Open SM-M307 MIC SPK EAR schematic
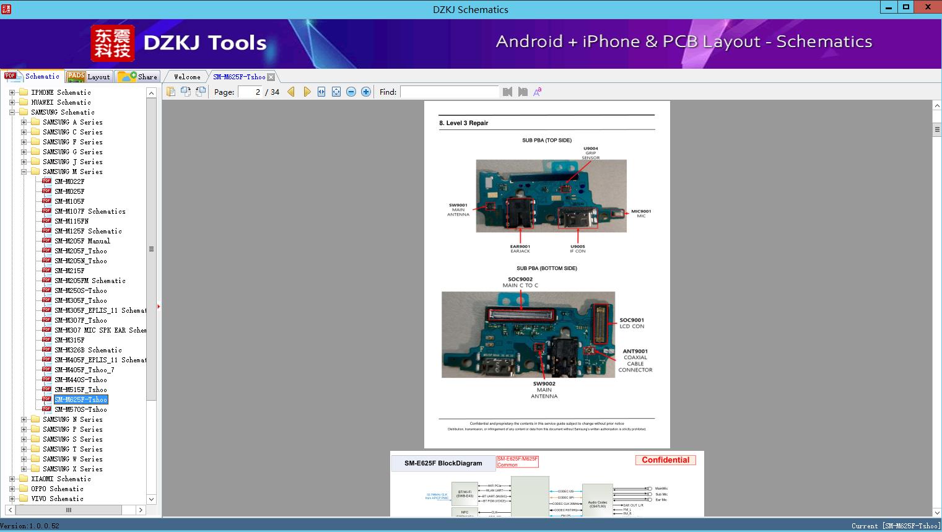This screenshot has height=532, width=942. pyautogui.click(x=100, y=330)
